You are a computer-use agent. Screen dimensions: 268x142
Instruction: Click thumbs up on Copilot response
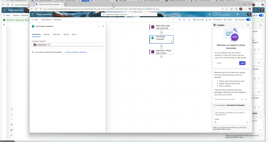pos(242,99)
